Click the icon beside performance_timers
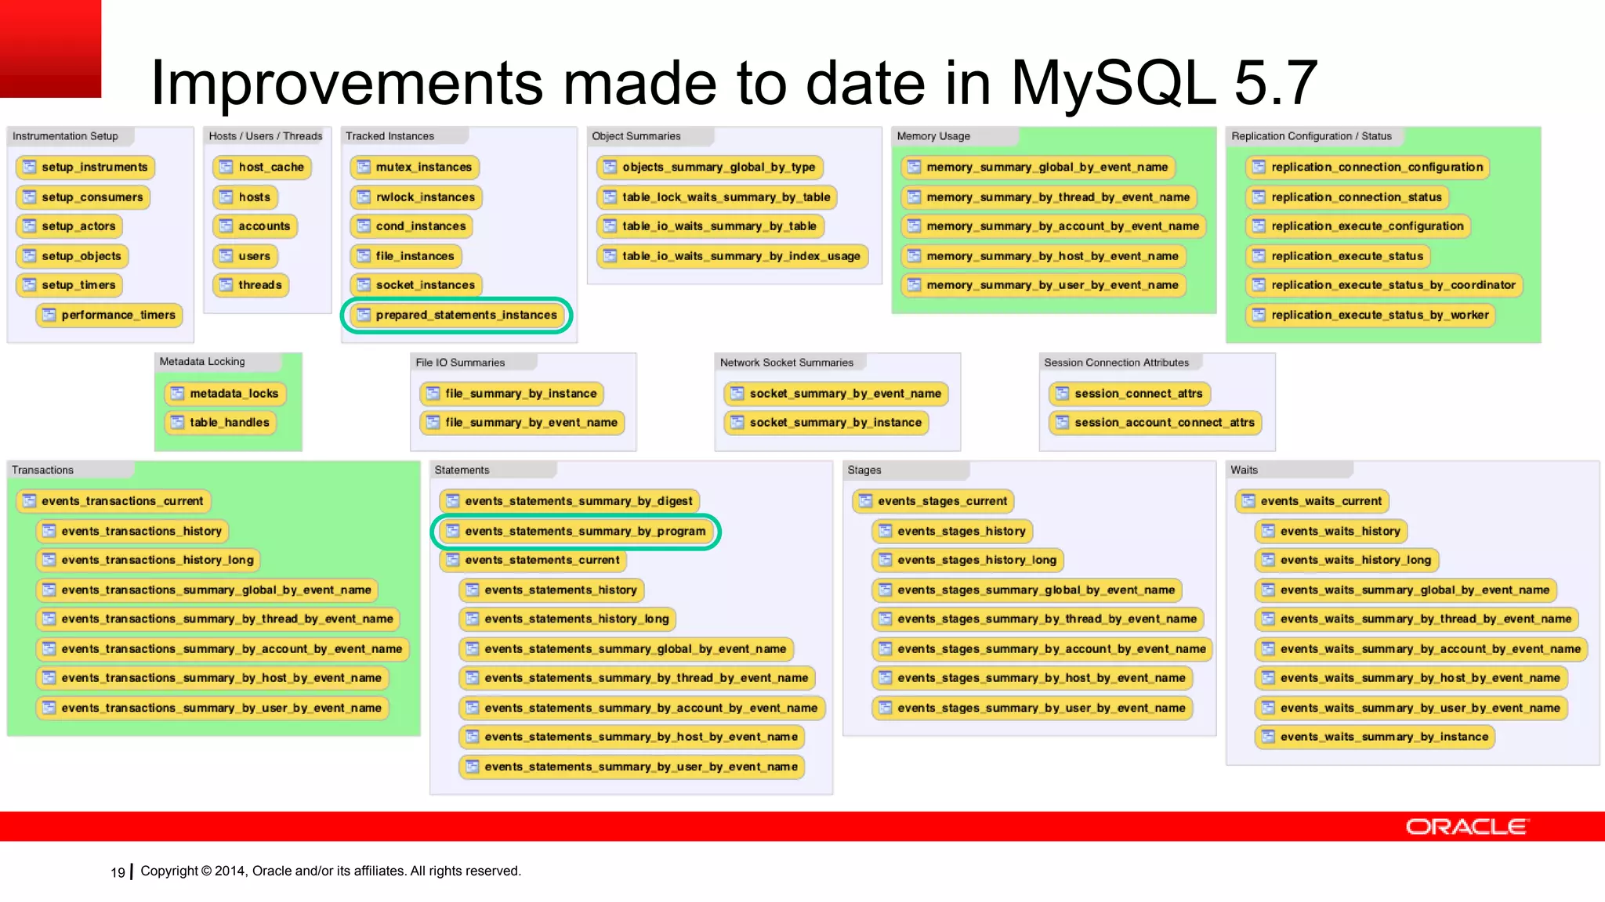Image resolution: width=1605 pixels, height=902 pixels. [x=49, y=315]
